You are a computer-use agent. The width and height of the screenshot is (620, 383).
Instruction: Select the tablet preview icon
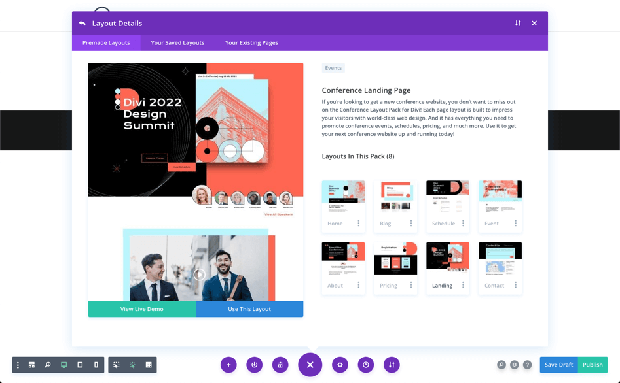coord(80,365)
